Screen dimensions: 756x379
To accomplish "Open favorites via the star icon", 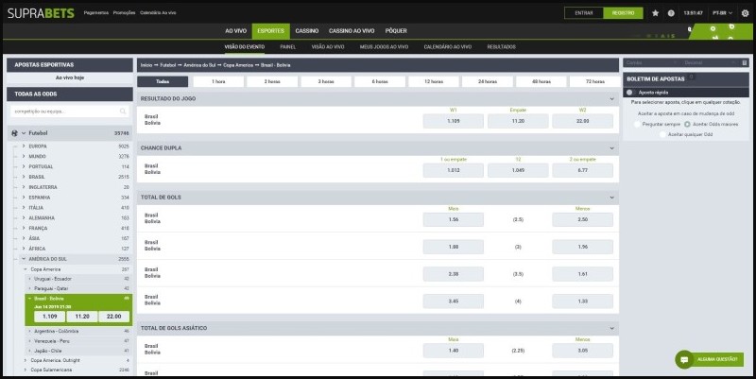I will (x=655, y=13).
